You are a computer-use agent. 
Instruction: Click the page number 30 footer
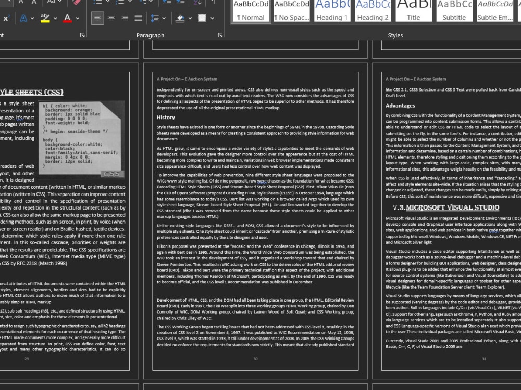[x=255, y=359]
